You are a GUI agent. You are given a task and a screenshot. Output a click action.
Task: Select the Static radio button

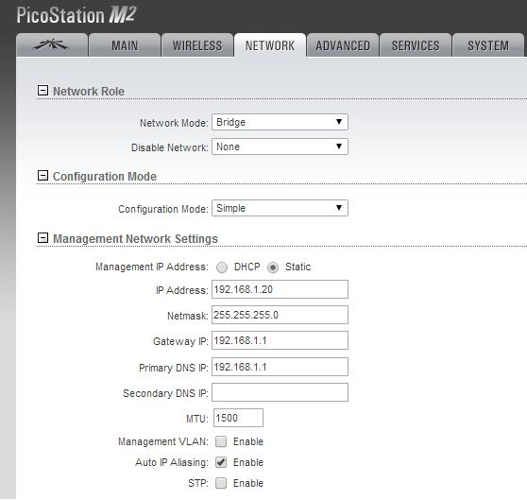pyautogui.click(x=273, y=267)
